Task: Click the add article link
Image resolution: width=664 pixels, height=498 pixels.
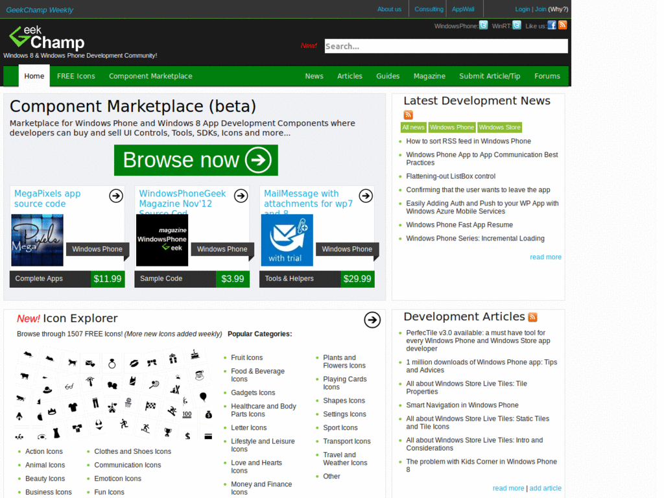Action: tap(545, 488)
